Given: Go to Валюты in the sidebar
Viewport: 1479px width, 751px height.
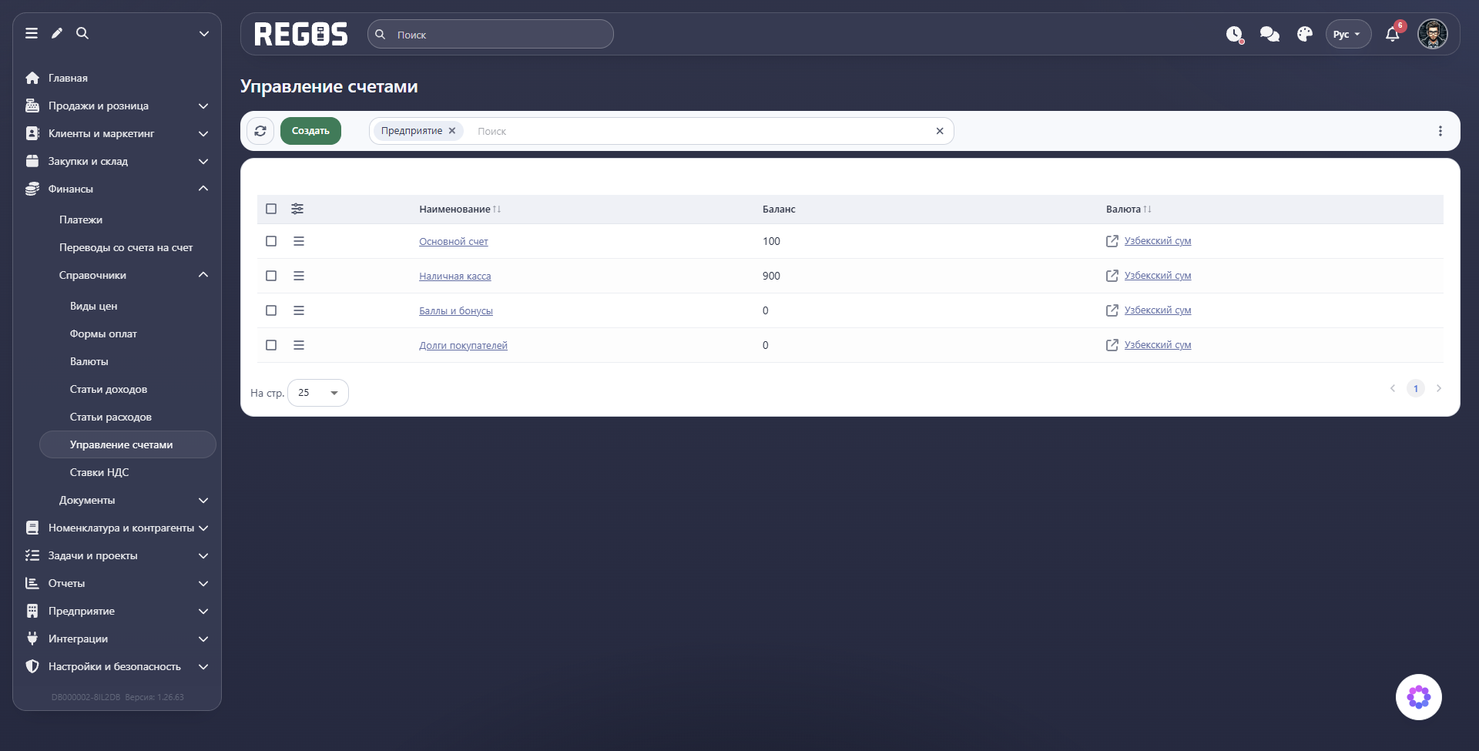Looking at the screenshot, I should tap(89, 361).
